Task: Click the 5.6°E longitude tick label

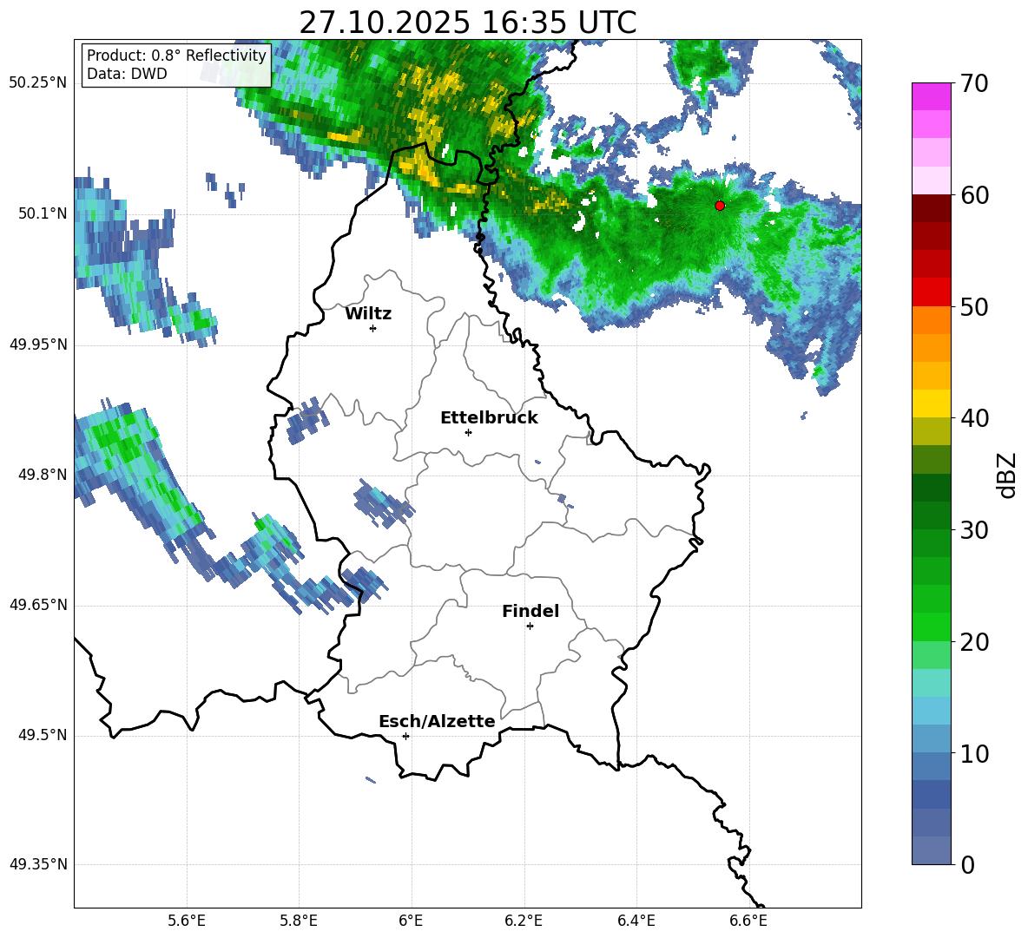Action: [187, 921]
